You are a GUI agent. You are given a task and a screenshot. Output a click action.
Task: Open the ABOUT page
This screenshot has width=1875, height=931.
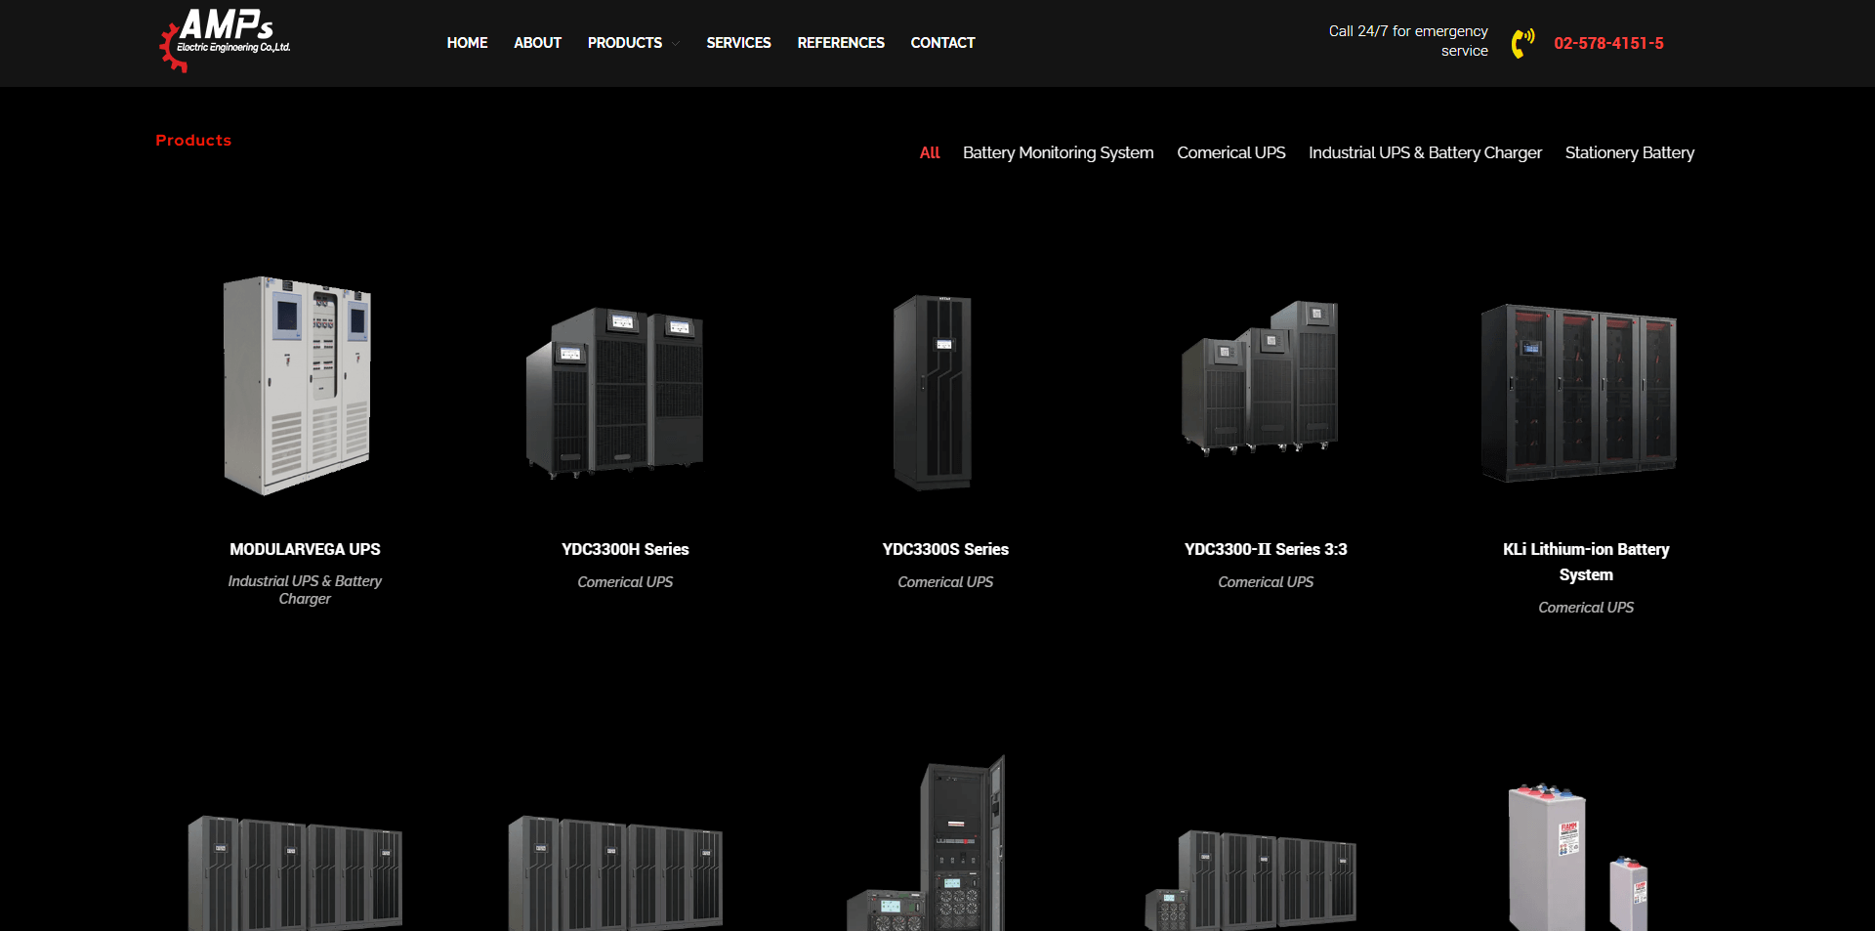tap(537, 43)
